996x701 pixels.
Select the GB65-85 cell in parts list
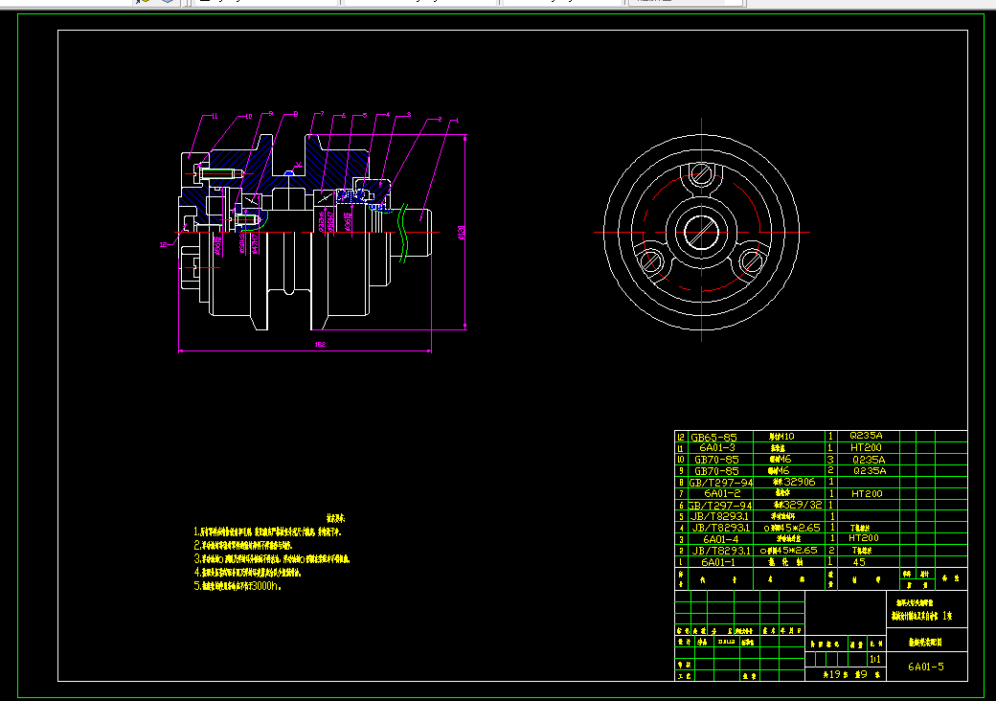(713, 437)
